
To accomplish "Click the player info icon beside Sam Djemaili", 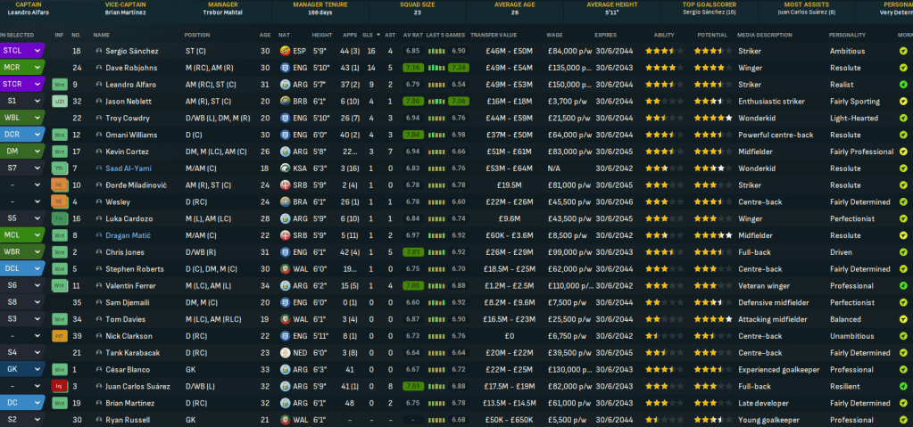I will pyautogui.click(x=98, y=302).
